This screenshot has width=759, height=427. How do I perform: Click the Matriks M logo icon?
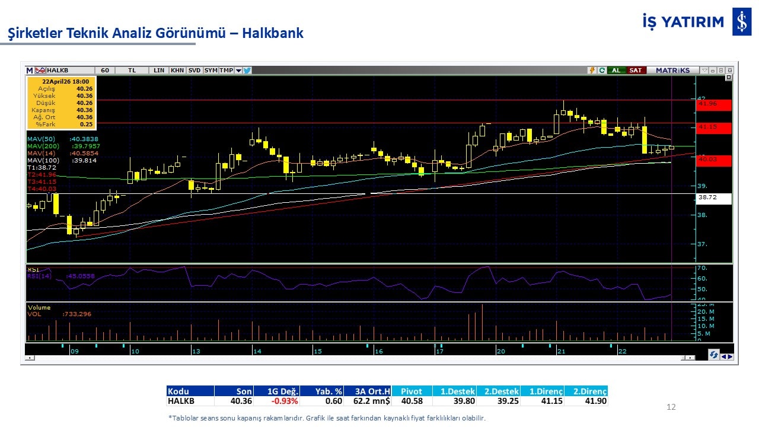(30, 70)
